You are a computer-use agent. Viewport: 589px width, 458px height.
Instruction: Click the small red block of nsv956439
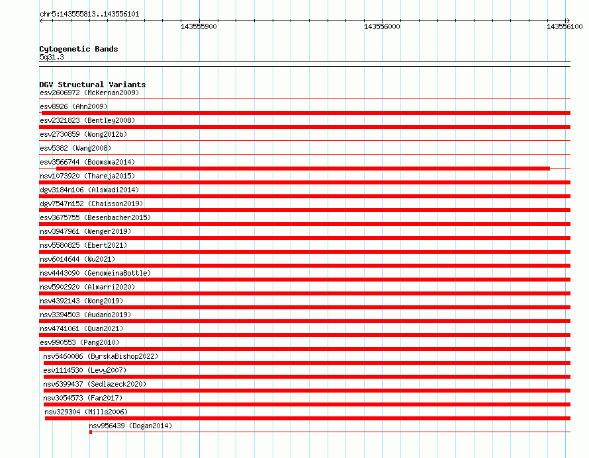point(91,432)
